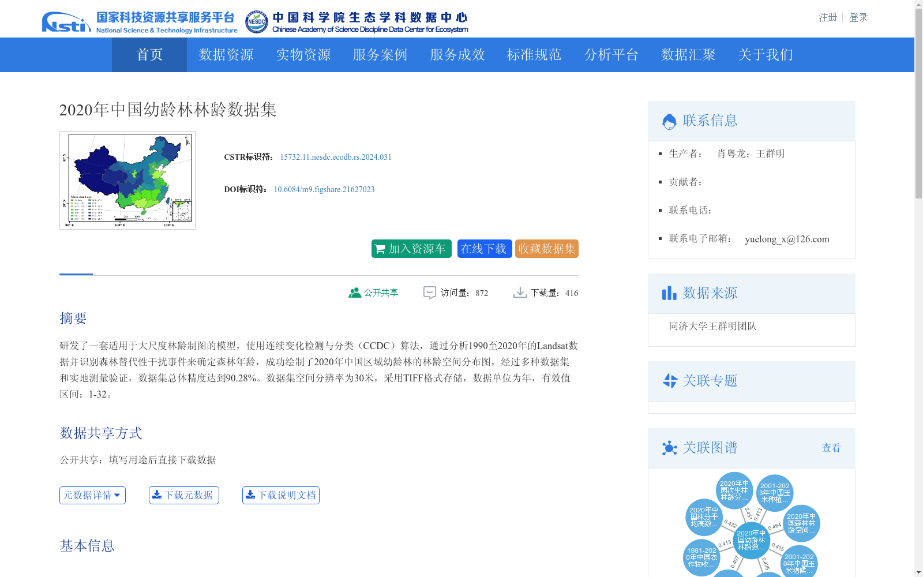
Task: Click the 2020年中国森林林龄空间 graph node
Action: pos(801,523)
